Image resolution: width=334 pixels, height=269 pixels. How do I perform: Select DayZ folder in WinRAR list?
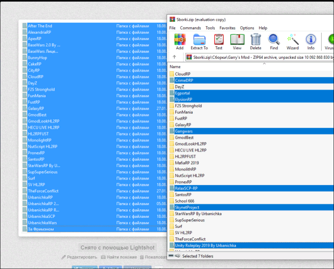251,87
